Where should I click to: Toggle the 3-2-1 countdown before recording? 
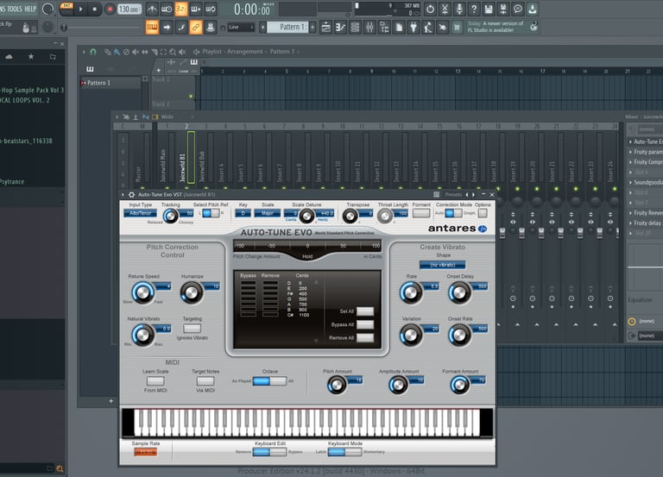tap(181, 9)
